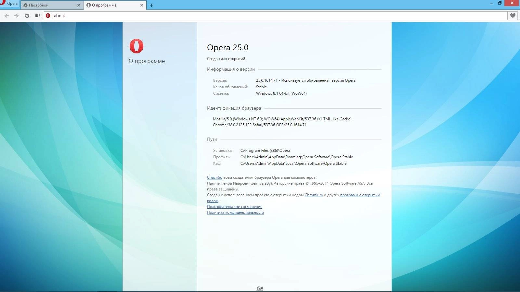This screenshot has height=292, width=520.
Task: Add page to Stash with heart icon
Action: 513,16
